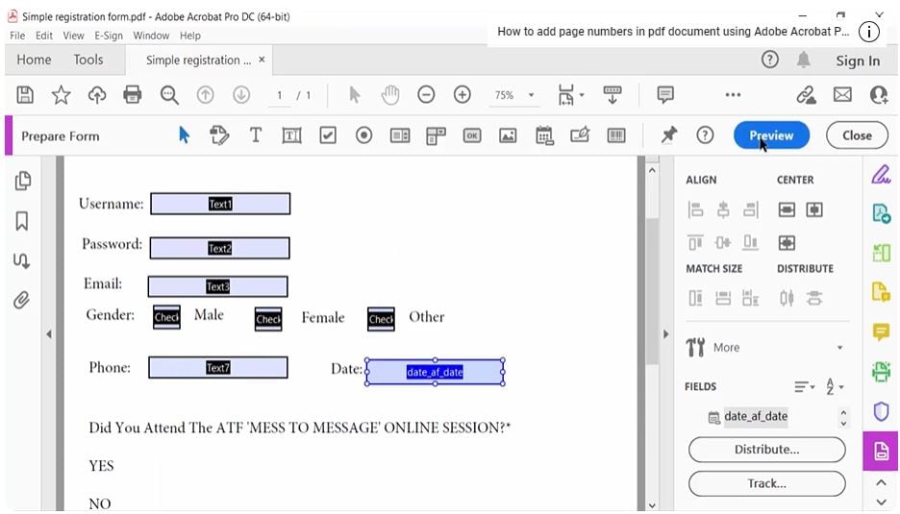Collapse the left navigation pane arrow
The image size is (900, 514).
tap(49, 334)
